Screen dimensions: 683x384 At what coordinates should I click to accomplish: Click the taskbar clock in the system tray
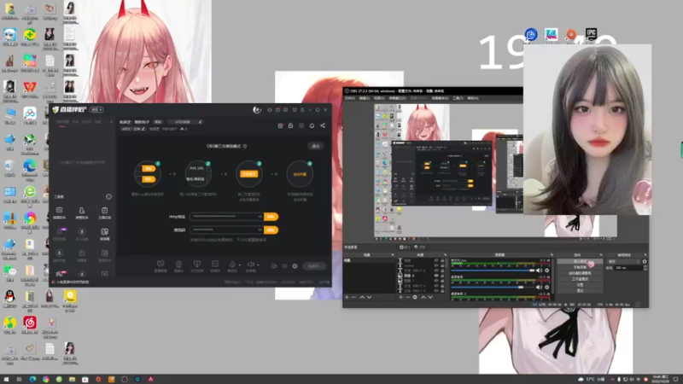pyautogui.click(x=660, y=379)
